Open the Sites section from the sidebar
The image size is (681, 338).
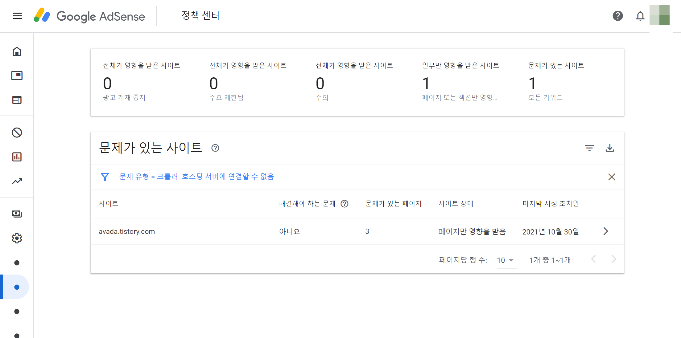coord(17,100)
